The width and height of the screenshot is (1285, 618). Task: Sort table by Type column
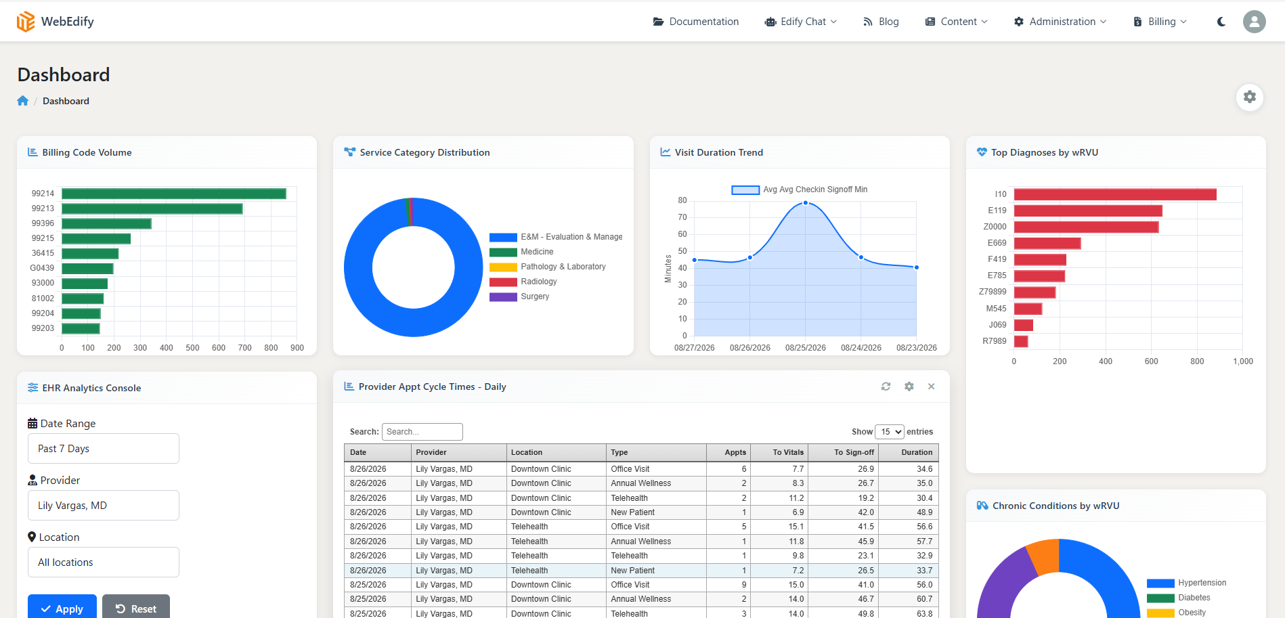[656, 452]
